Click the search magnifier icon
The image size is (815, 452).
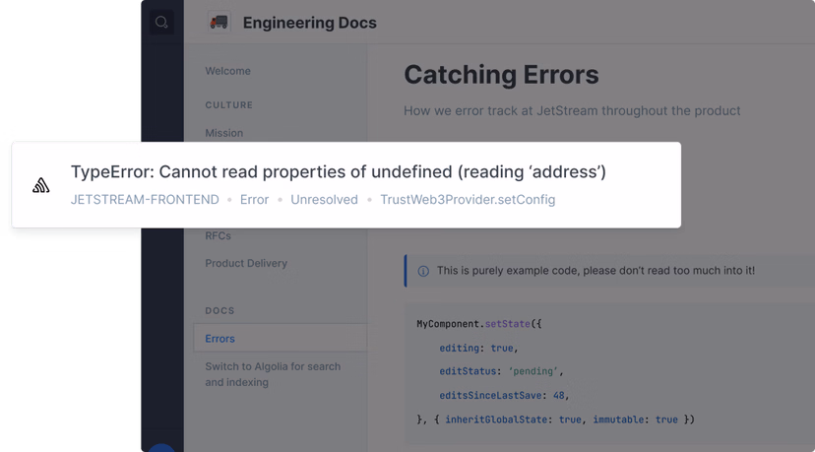[161, 23]
